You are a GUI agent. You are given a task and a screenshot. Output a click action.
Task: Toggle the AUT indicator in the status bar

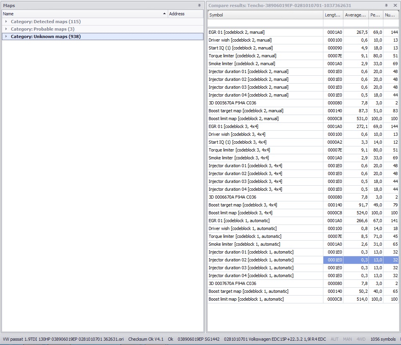(334, 339)
